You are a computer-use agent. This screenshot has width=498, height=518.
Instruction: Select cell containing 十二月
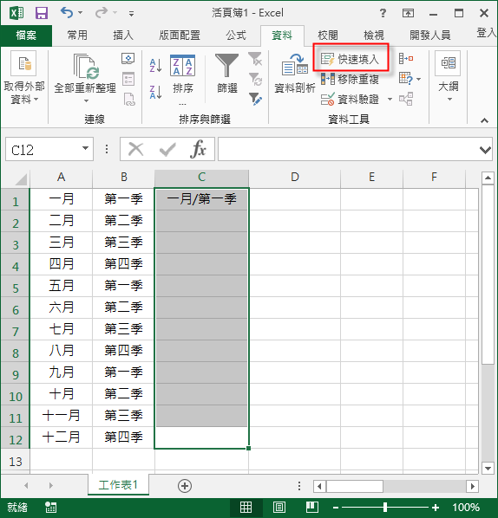tap(61, 437)
